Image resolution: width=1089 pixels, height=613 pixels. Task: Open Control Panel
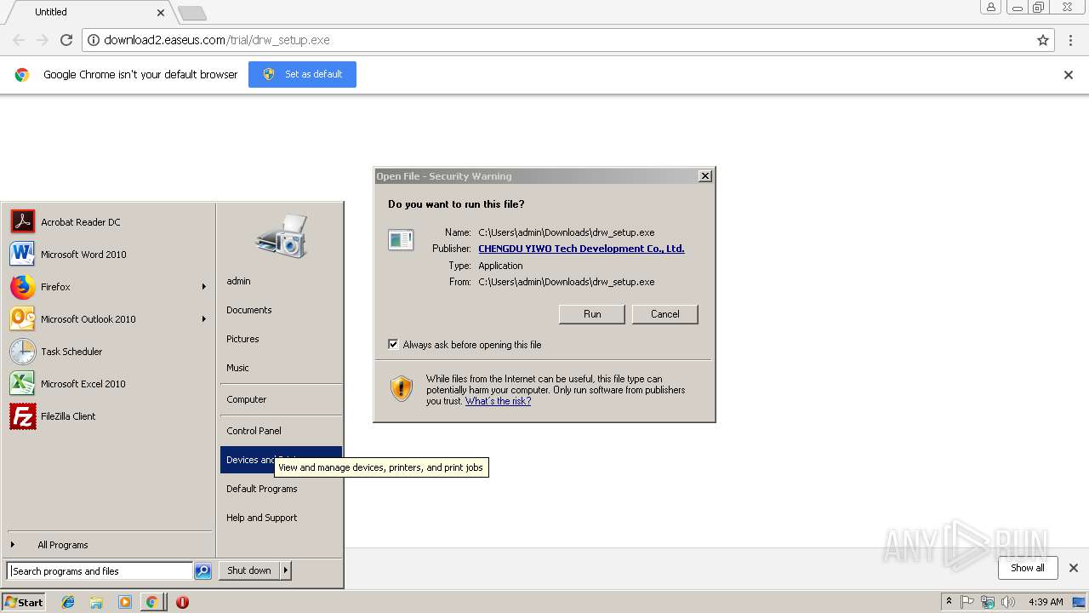pos(281,431)
